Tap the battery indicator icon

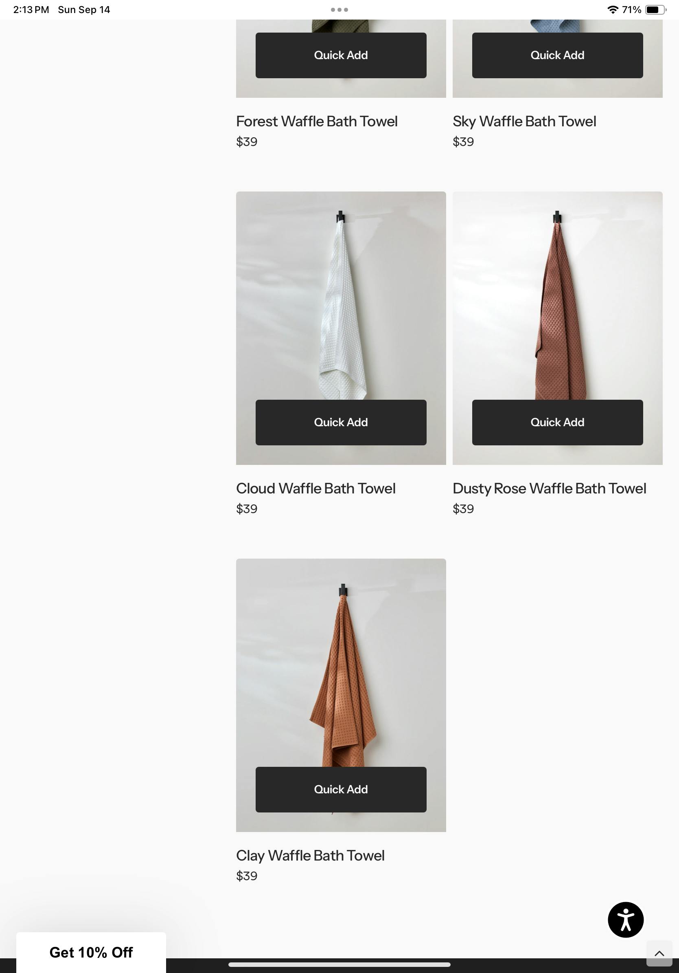(x=655, y=10)
